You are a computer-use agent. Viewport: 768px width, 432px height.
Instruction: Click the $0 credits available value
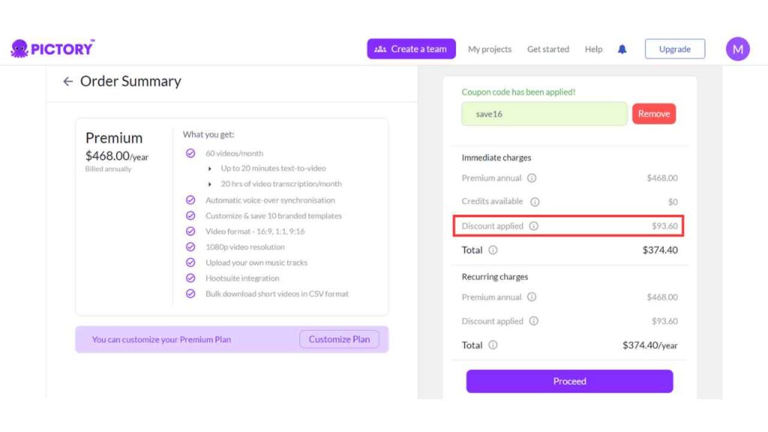pyautogui.click(x=673, y=202)
